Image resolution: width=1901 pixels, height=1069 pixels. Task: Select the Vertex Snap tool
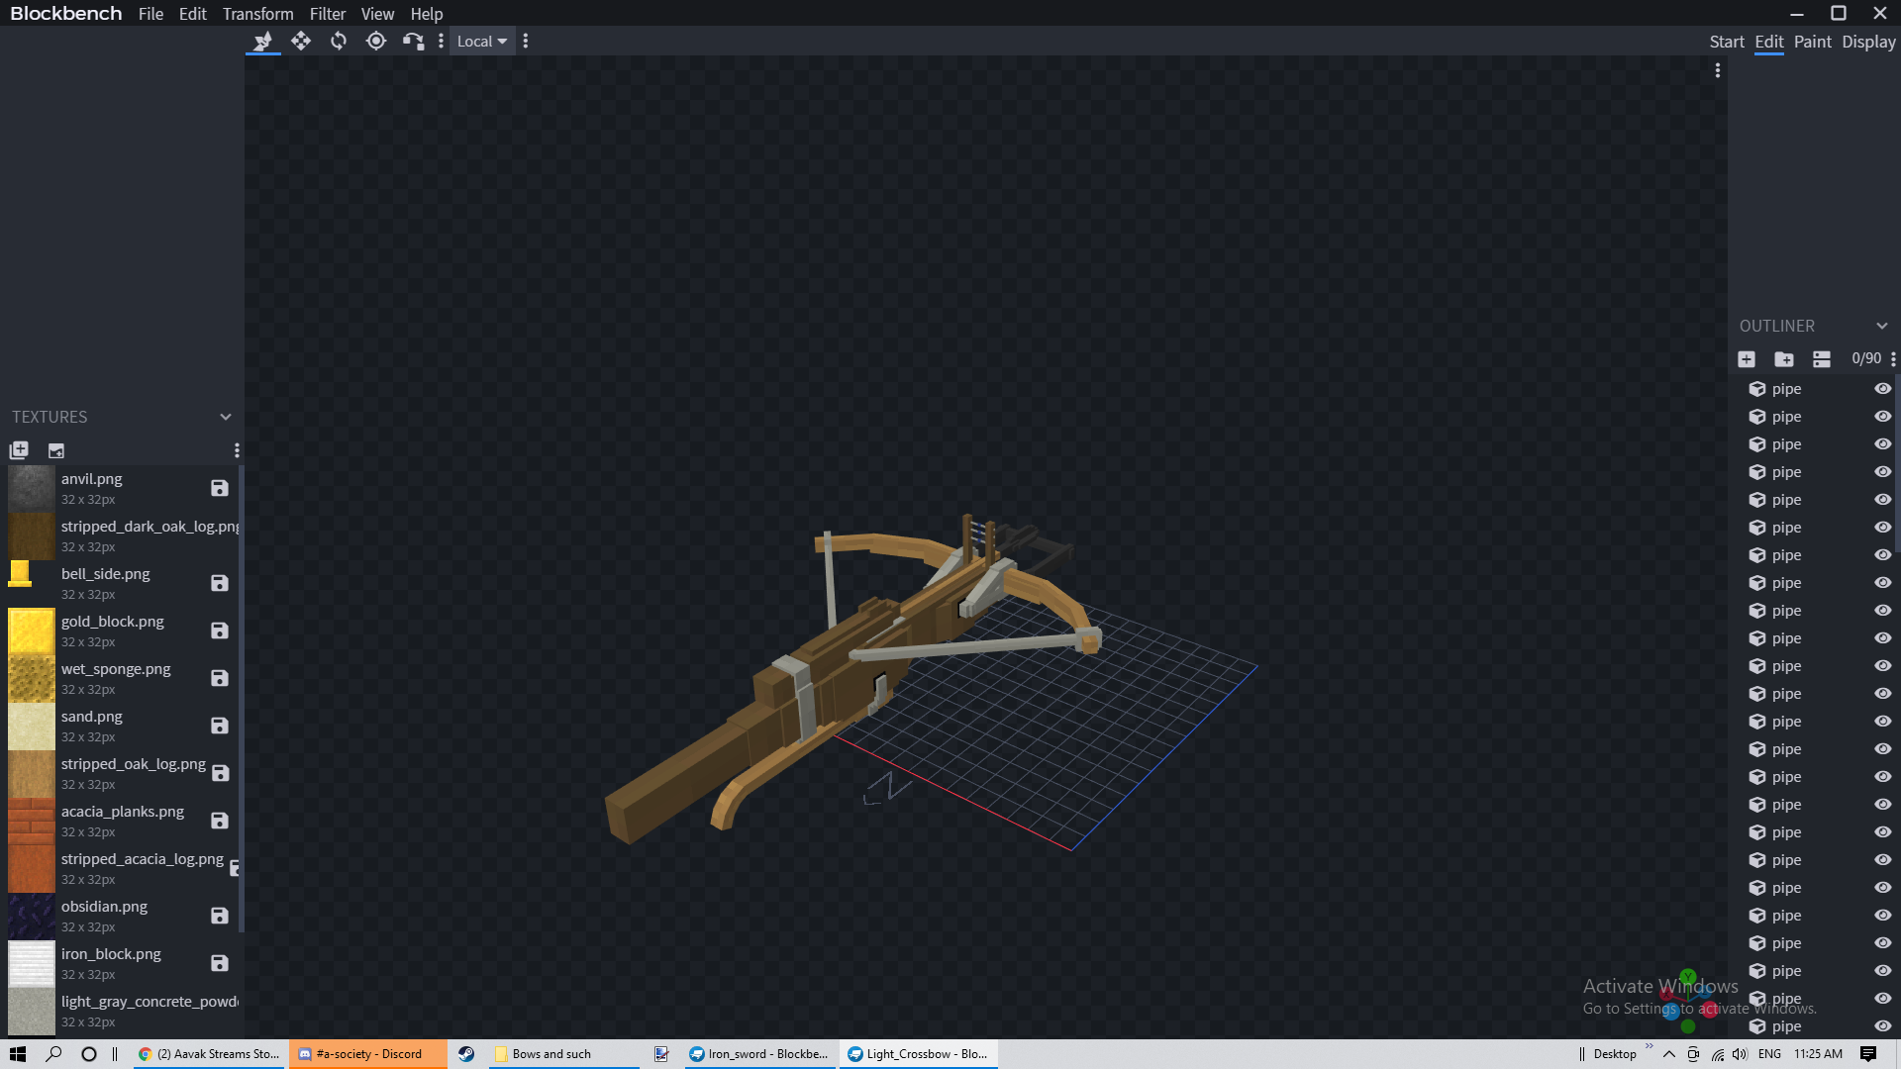click(413, 41)
